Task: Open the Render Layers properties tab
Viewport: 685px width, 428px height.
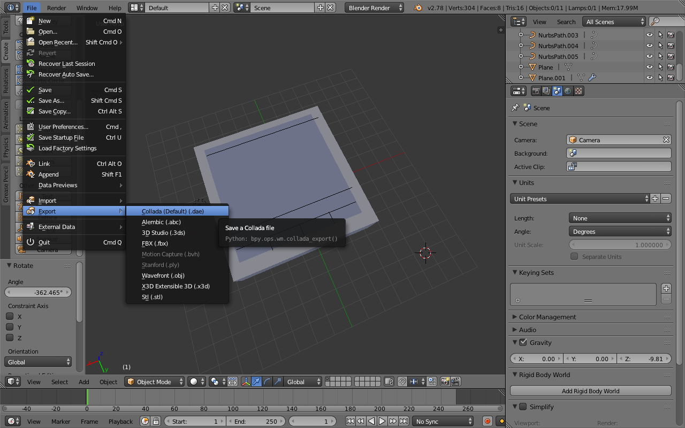Action: 546,91
